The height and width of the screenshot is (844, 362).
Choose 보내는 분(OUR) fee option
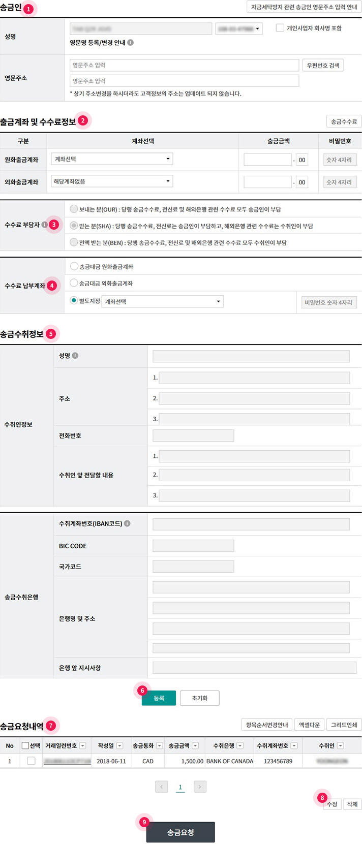[74, 209]
